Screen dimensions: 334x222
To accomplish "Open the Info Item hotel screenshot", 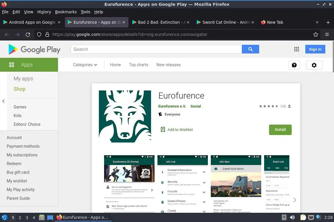I will 236,184.
